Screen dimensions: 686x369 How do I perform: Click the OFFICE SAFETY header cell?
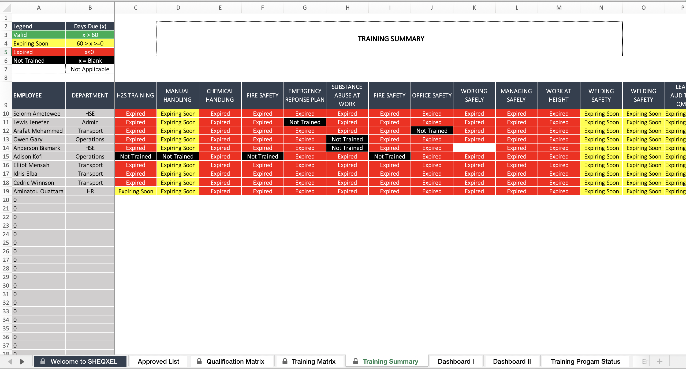click(432, 95)
